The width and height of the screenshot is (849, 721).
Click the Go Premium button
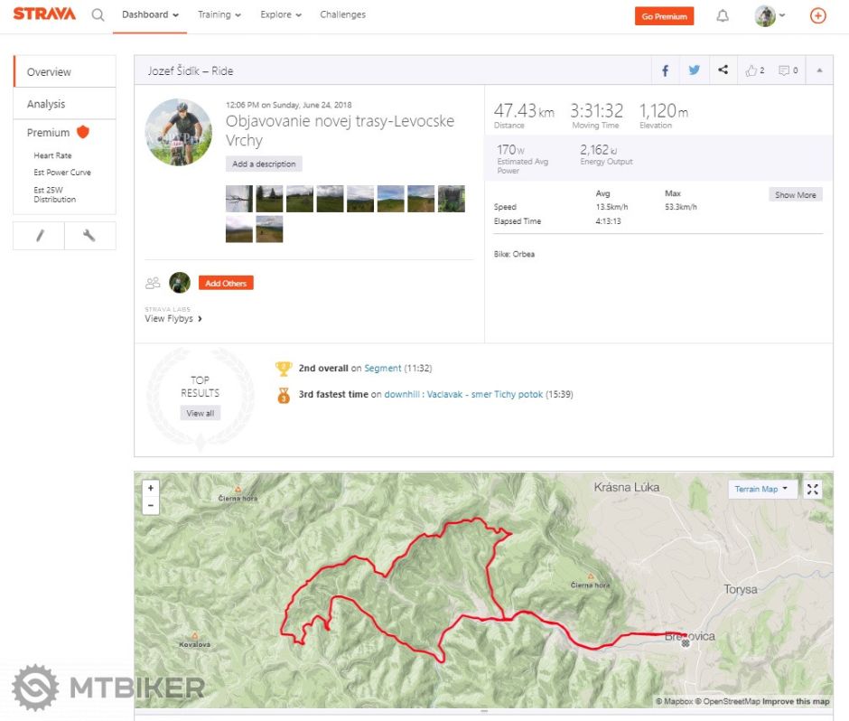point(664,15)
